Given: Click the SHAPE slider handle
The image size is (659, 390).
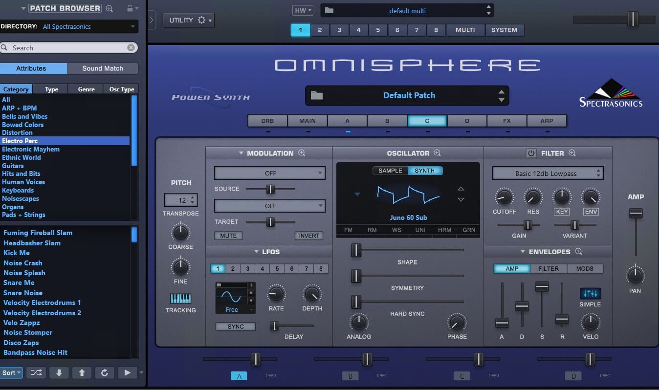Looking at the screenshot, I should [x=356, y=250].
